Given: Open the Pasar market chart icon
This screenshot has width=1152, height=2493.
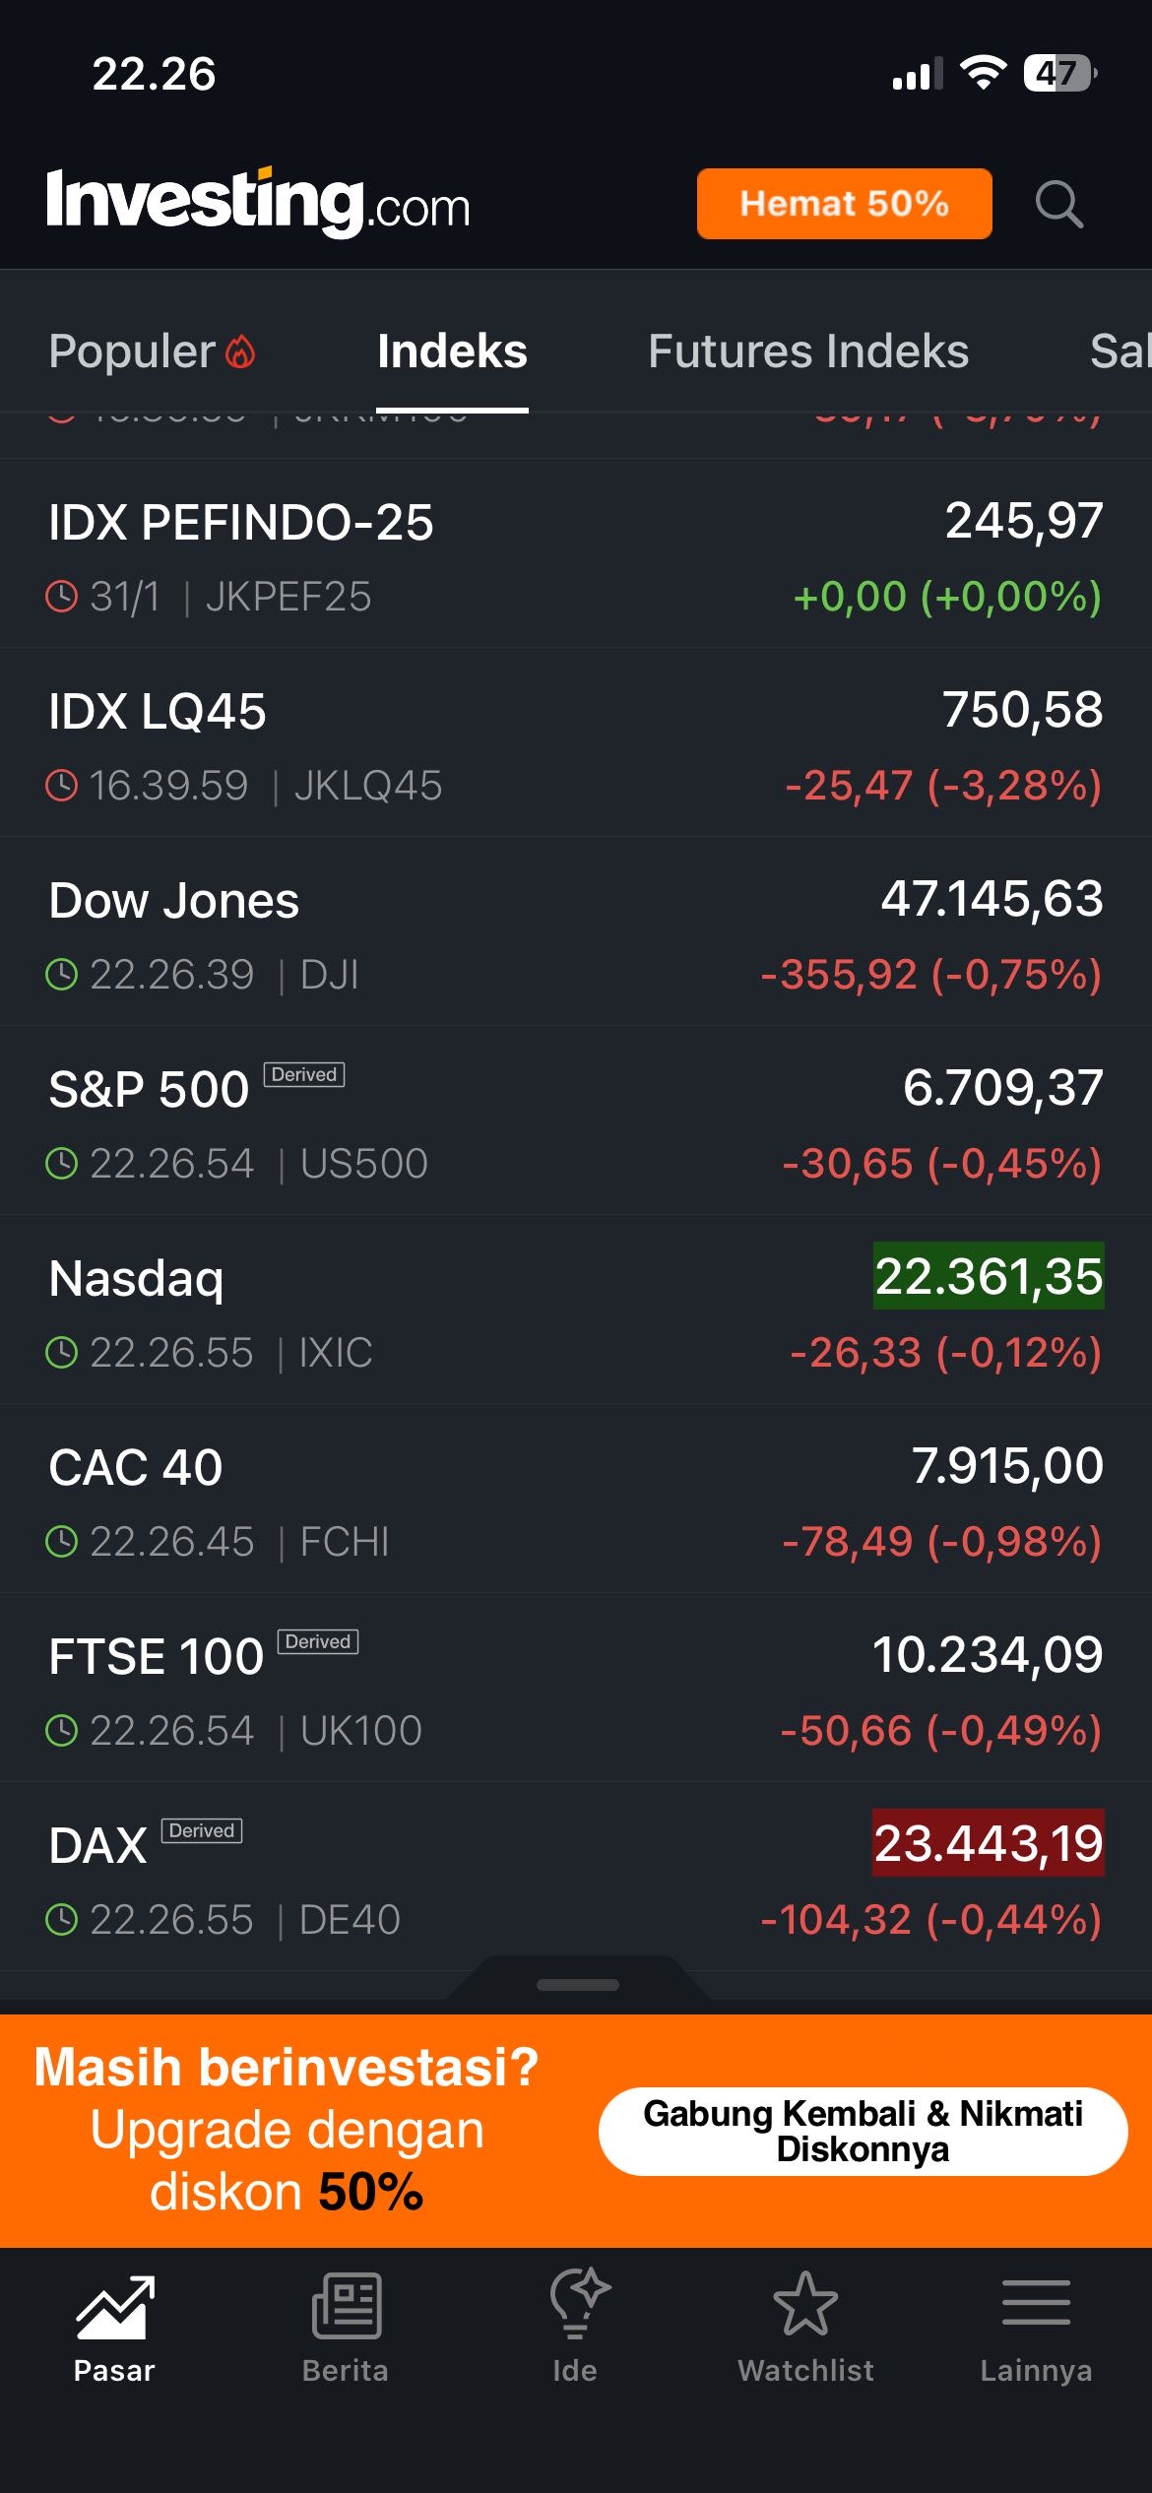Looking at the screenshot, I should [115, 2307].
